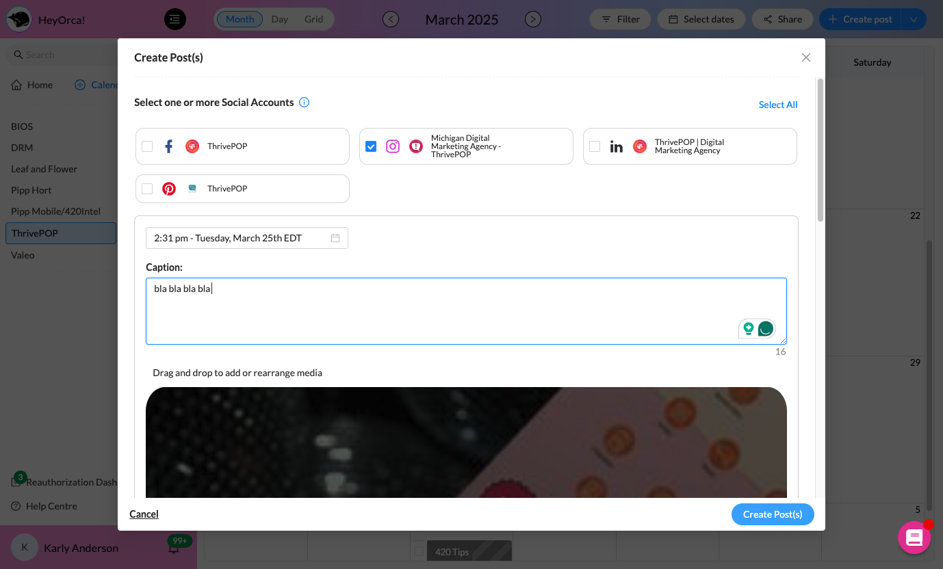Open the Pipp Mobile/420Intel calendar

pos(56,211)
